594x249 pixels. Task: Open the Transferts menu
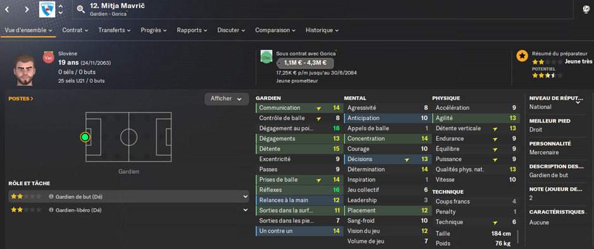(x=114, y=30)
